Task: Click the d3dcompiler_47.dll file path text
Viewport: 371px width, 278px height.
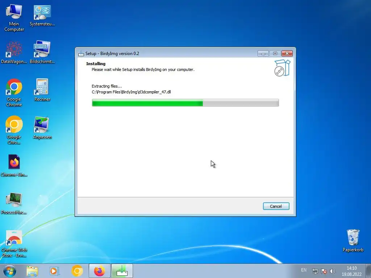Action: [131, 92]
